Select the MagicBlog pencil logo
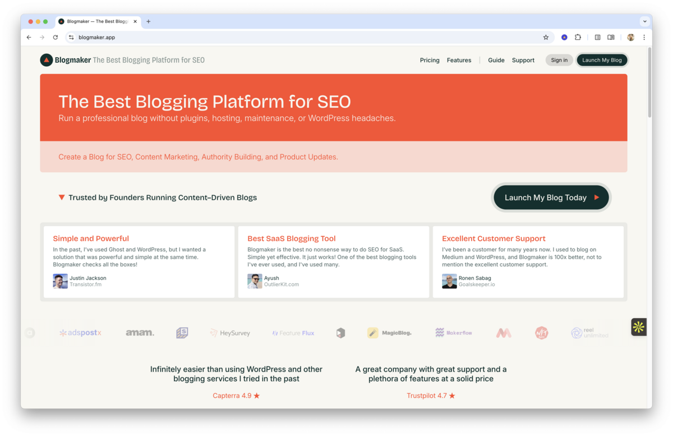The image size is (673, 436). (372, 332)
